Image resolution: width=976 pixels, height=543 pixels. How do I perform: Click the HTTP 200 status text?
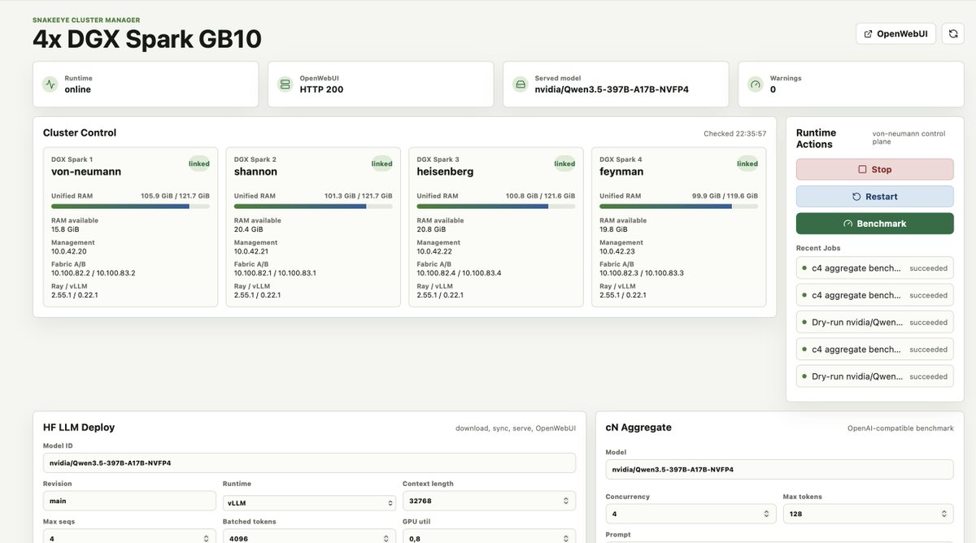(321, 89)
